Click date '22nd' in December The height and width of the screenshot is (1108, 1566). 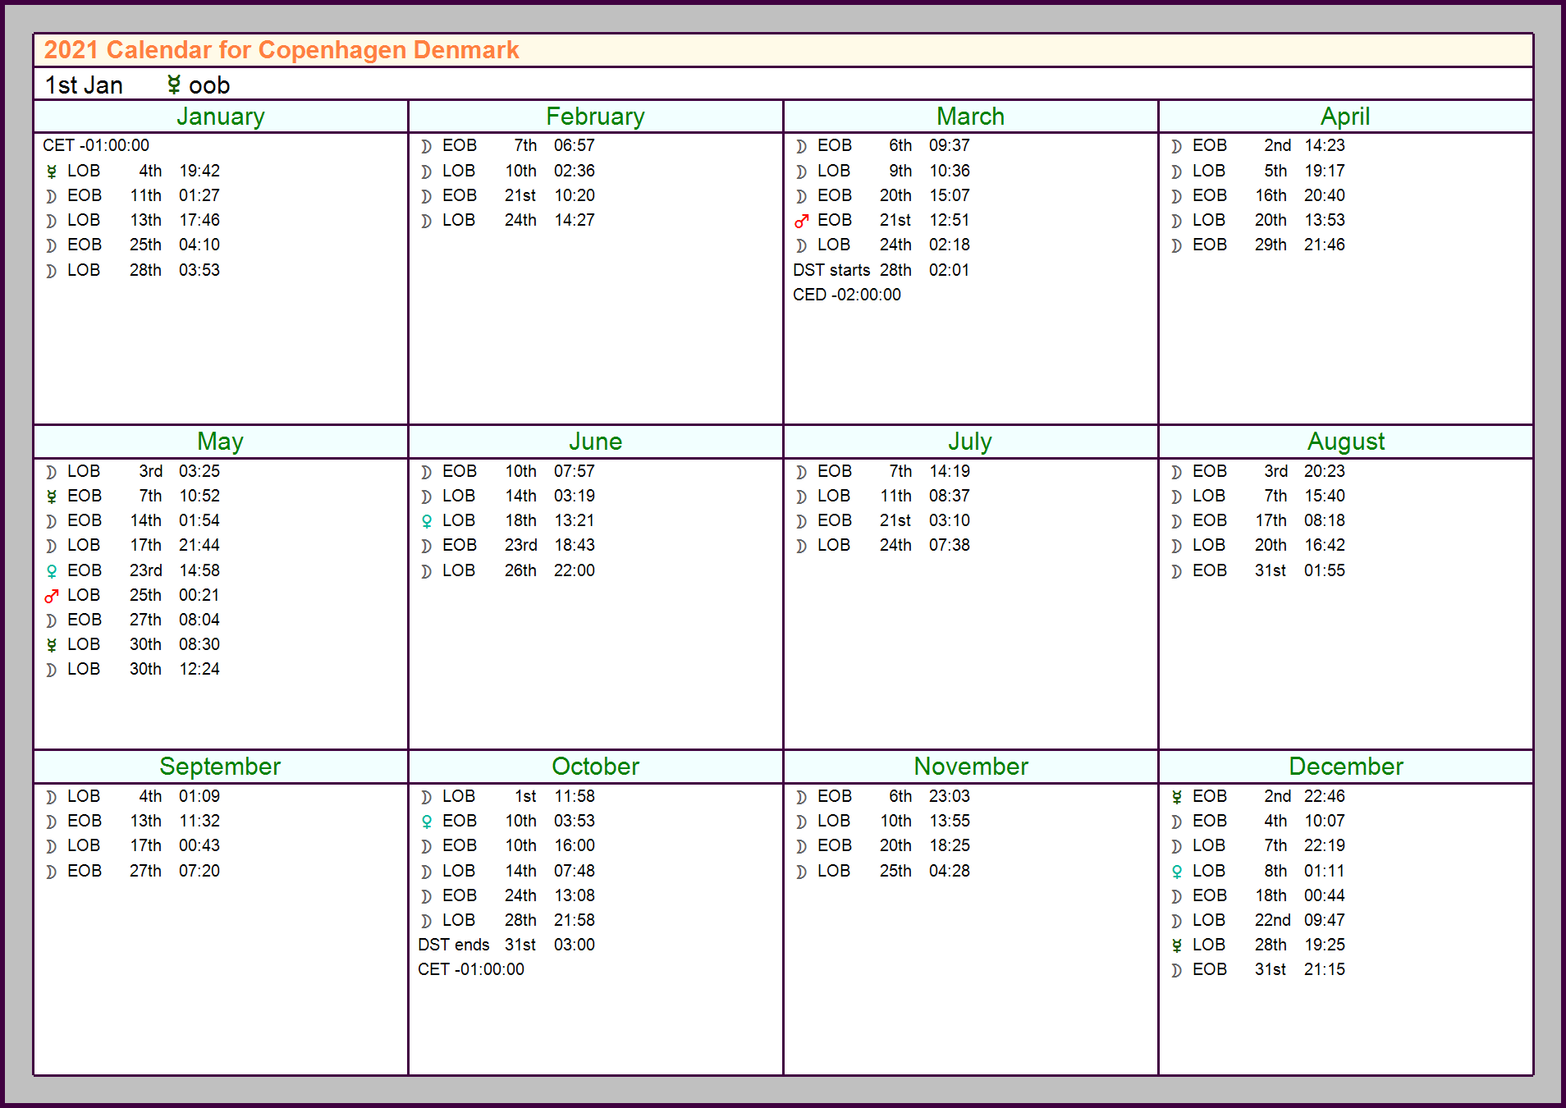pos(1272,920)
